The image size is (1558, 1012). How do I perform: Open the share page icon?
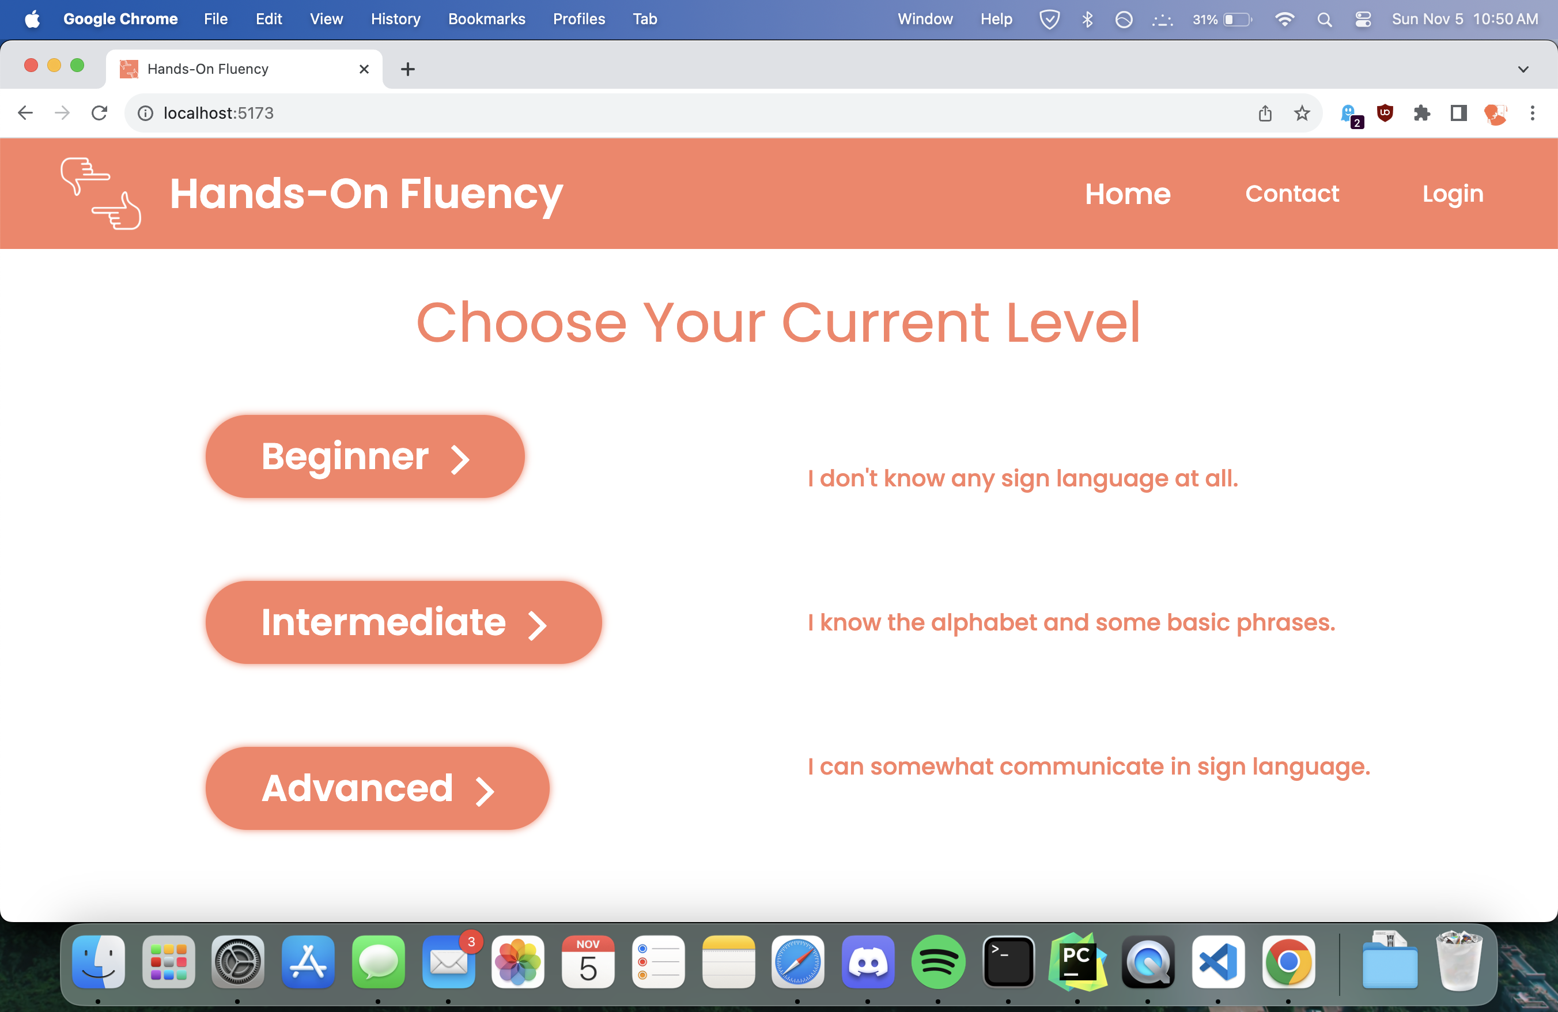(1265, 113)
